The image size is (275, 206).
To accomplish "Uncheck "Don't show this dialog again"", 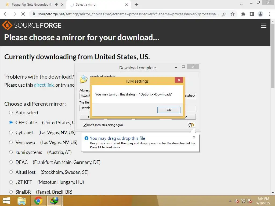I will (85, 125).
